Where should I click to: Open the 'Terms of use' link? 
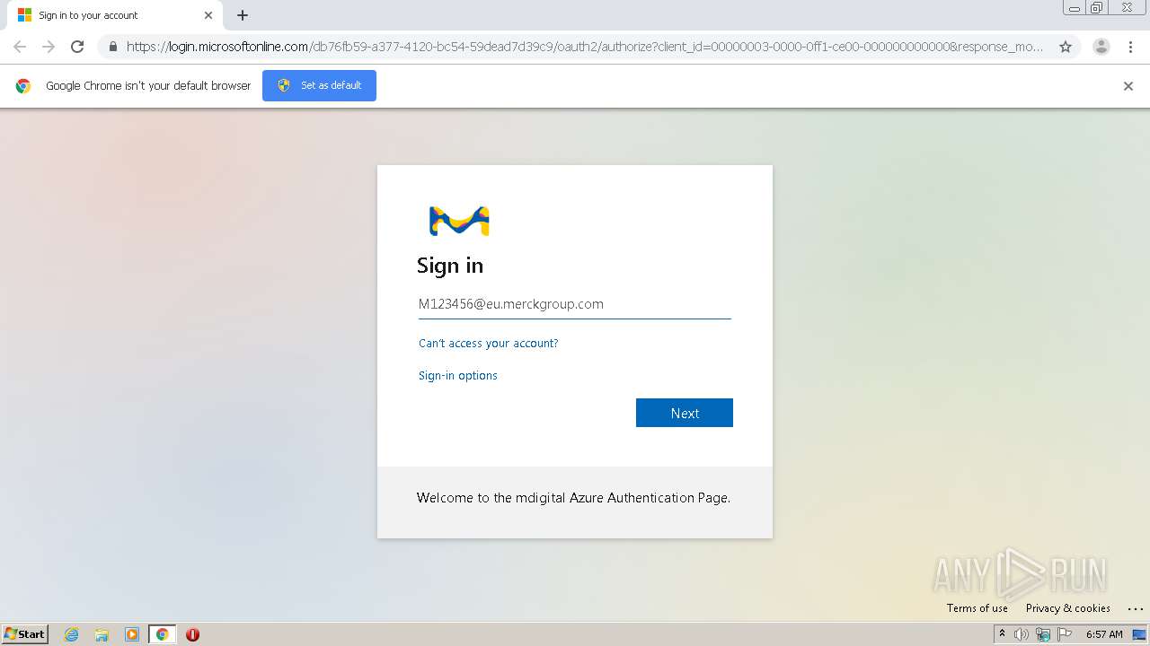coord(977,608)
